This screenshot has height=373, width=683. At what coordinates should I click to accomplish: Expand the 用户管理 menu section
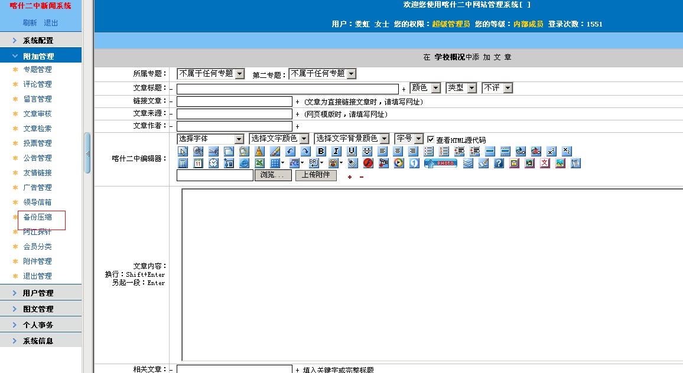41,293
